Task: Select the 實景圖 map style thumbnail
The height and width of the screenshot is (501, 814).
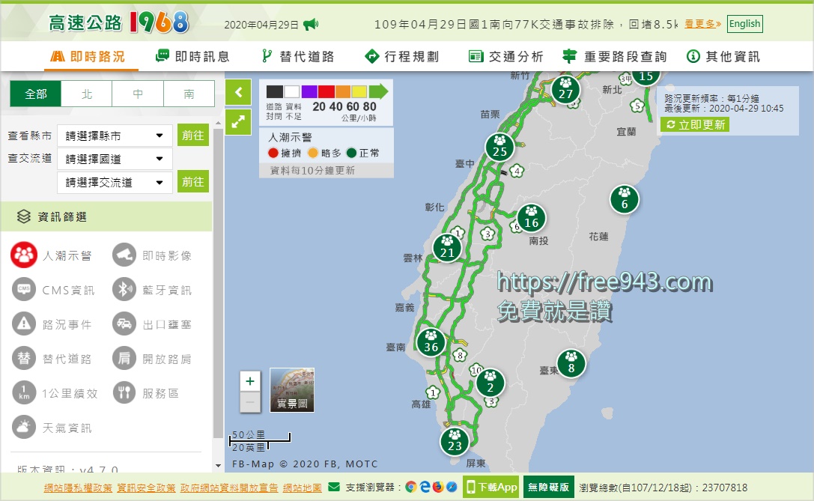Action: (x=291, y=389)
